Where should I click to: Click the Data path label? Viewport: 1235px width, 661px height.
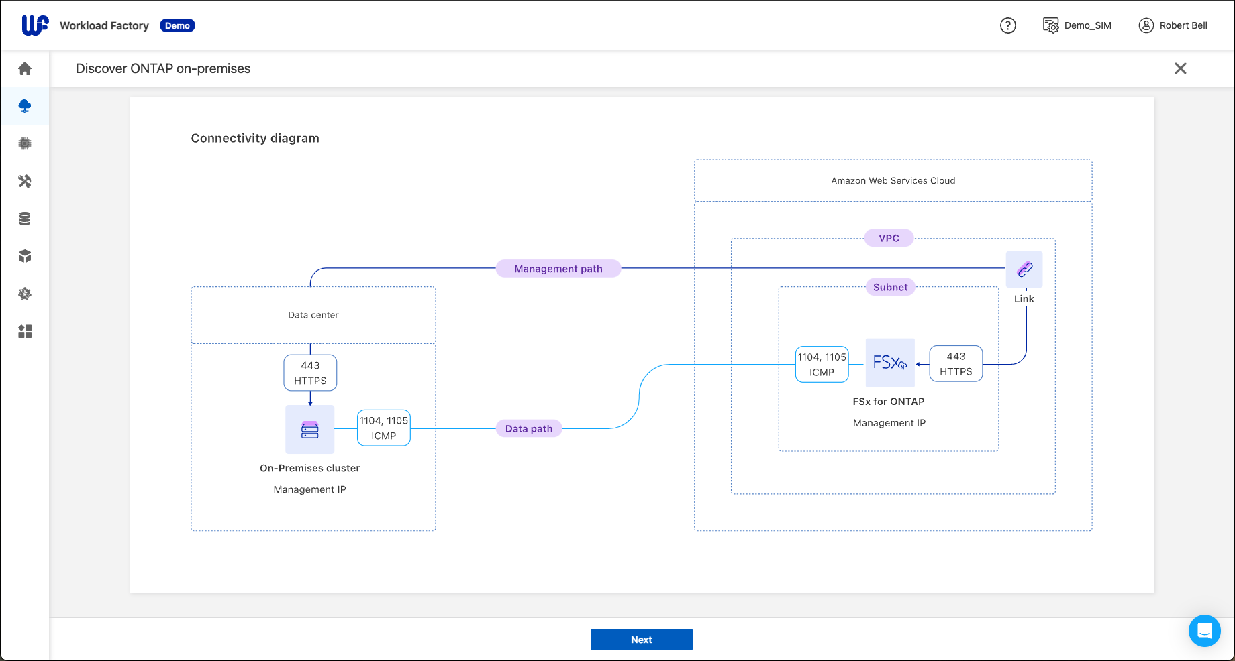pyautogui.click(x=528, y=428)
